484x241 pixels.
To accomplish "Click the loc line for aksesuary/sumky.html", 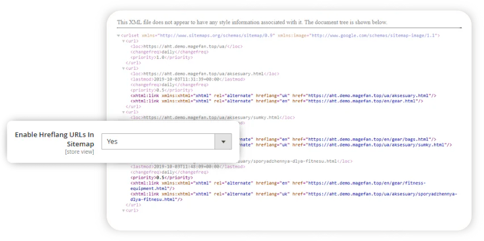I will coord(212,117).
